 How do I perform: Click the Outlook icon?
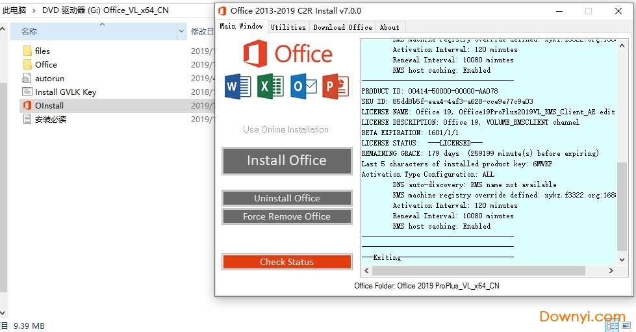[x=303, y=87]
